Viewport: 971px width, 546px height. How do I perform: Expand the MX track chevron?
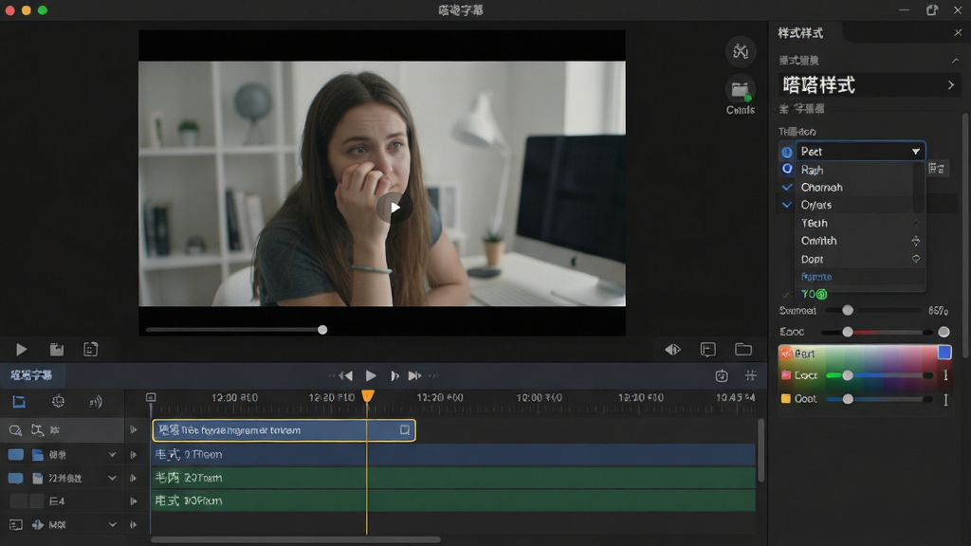(112, 524)
